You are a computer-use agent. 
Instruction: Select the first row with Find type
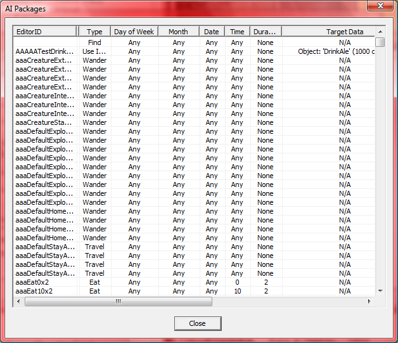pyautogui.click(x=94, y=42)
